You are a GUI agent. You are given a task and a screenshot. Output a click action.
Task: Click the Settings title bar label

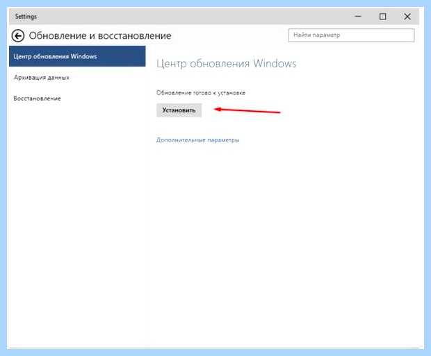tap(26, 17)
